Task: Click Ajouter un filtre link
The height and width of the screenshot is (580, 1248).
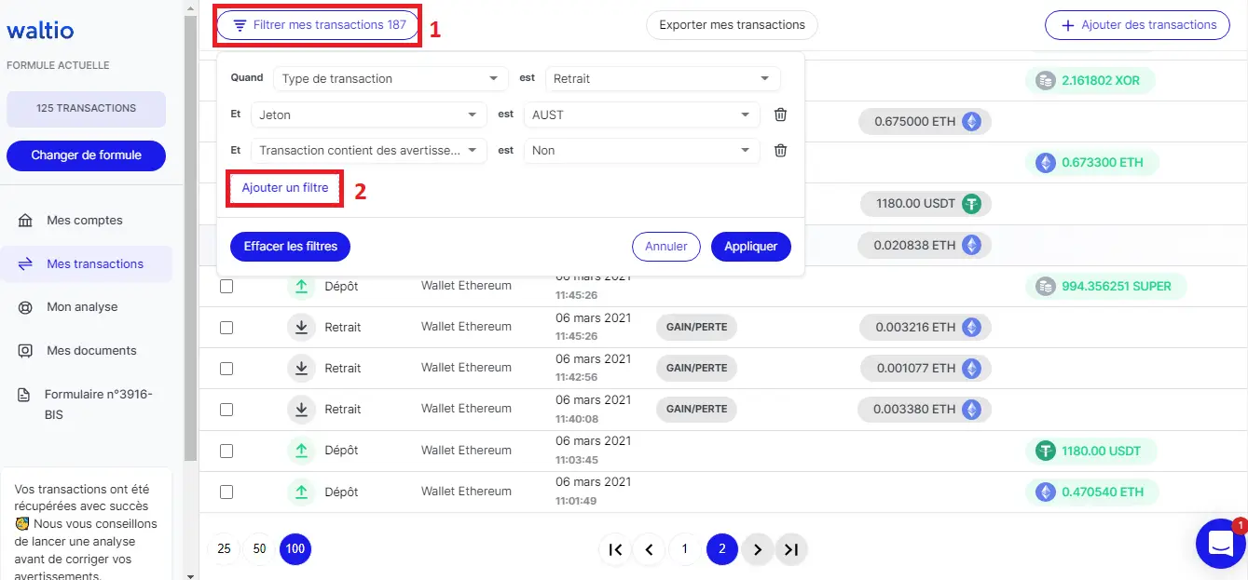Action: click(x=285, y=188)
